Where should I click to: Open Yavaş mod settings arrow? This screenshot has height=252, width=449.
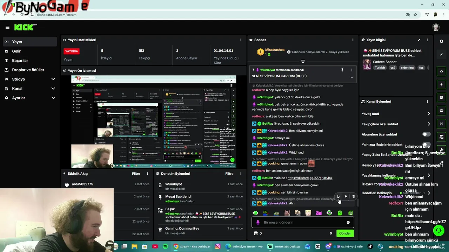coord(428,114)
